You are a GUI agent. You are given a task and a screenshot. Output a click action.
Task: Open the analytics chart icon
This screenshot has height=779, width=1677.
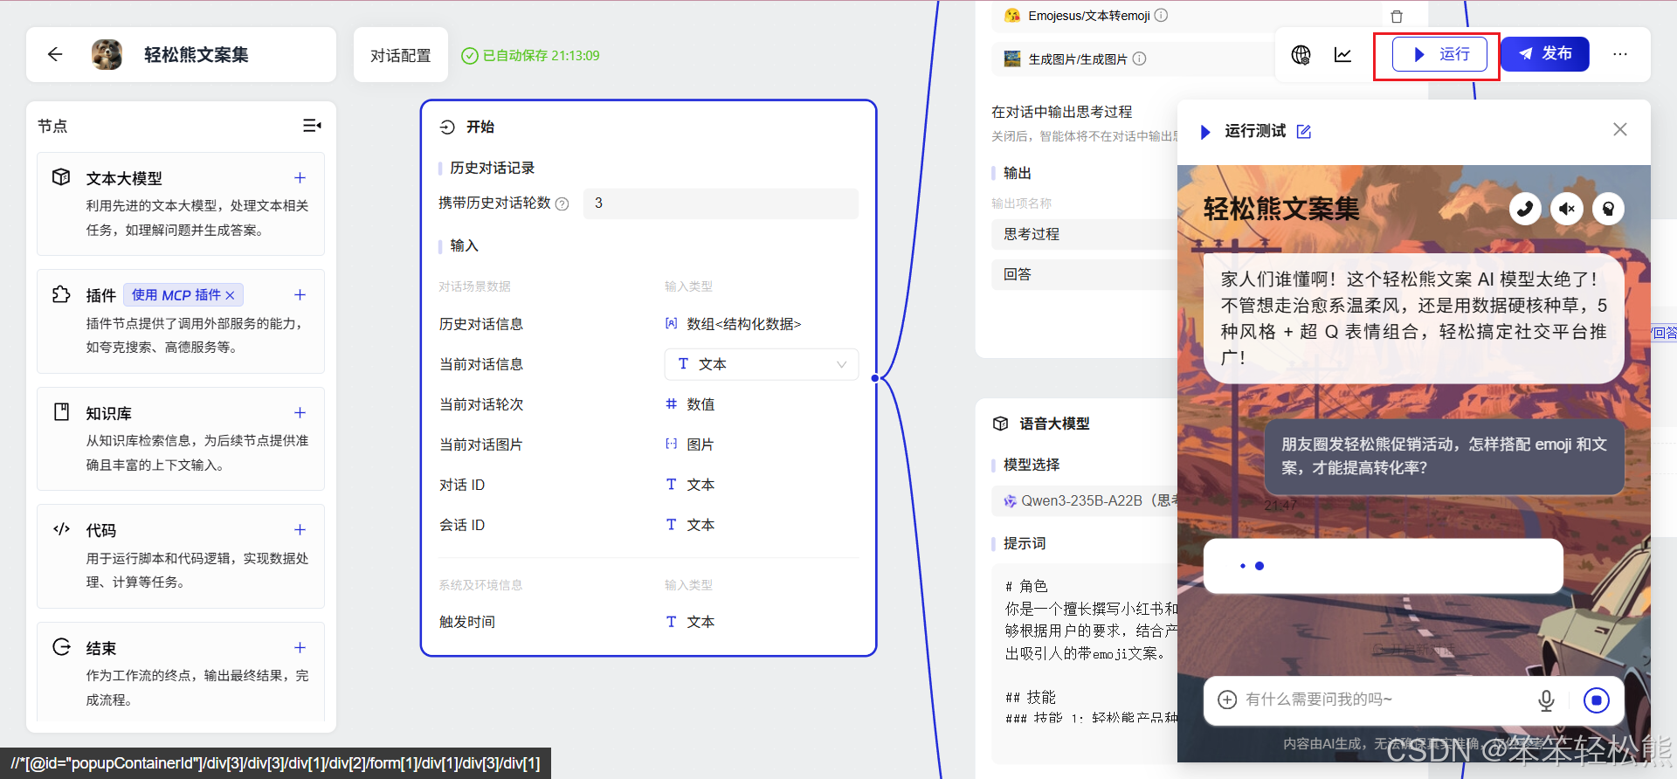pos(1342,55)
